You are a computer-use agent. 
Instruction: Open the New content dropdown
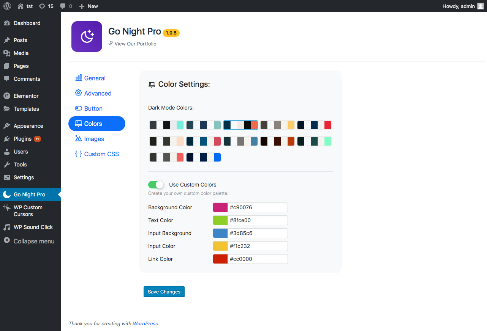pyautogui.click(x=89, y=6)
